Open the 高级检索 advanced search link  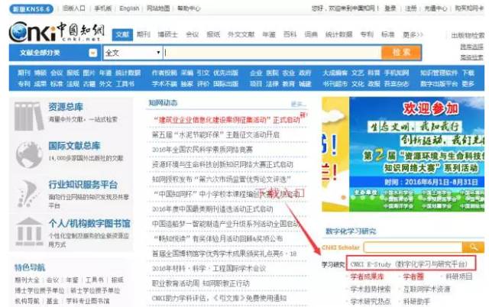point(471,57)
